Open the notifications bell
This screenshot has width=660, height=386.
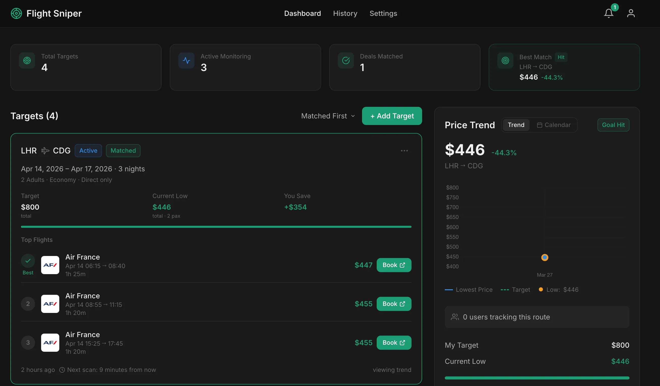609,13
